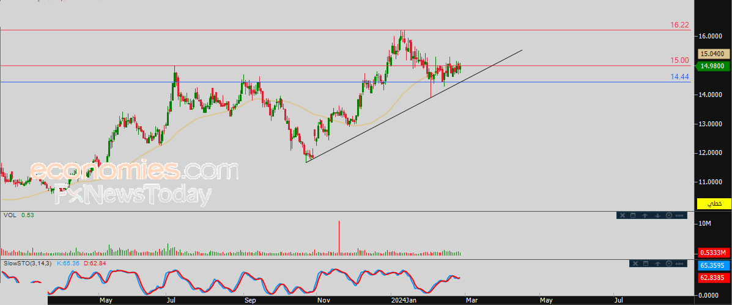Move the VOL panel down
Image resolution: width=732 pixels, height=305 pixels.
(657, 215)
